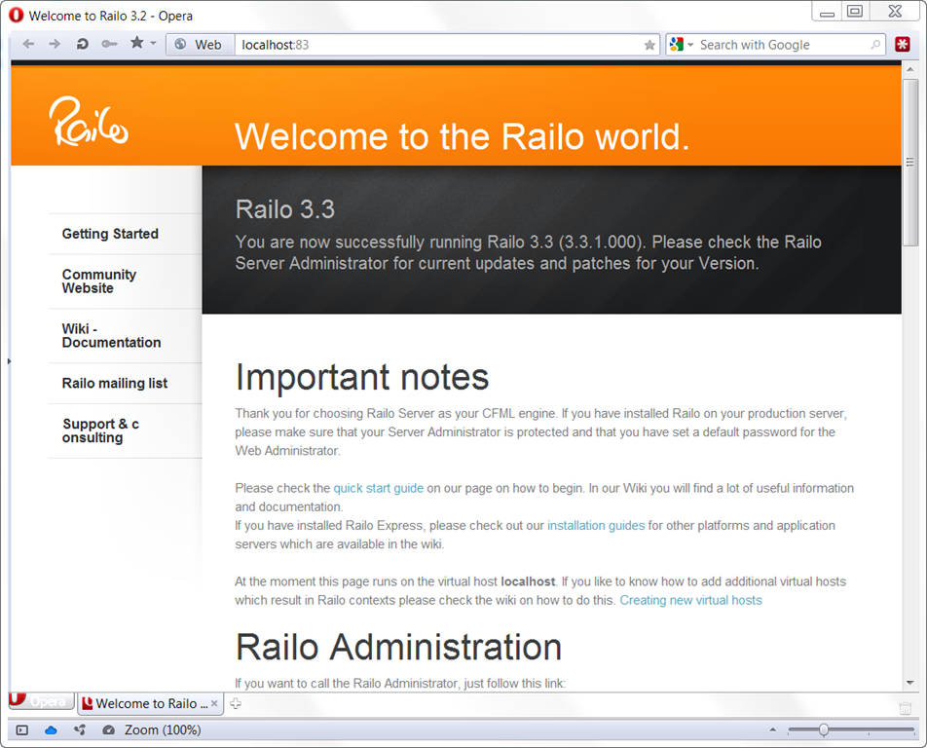Reload the current page
Screen dimensions: 927x748
click(83, 44)
